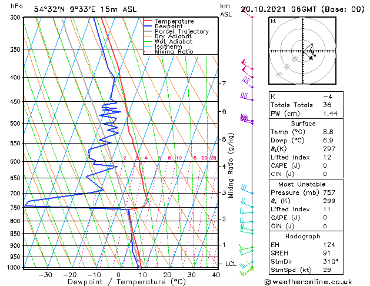The height and width of the screenshot is (286, 370).
Task: Click the 'Mixing Ratio (g/kg)' vertical label
Action: (x=231, y=165)
